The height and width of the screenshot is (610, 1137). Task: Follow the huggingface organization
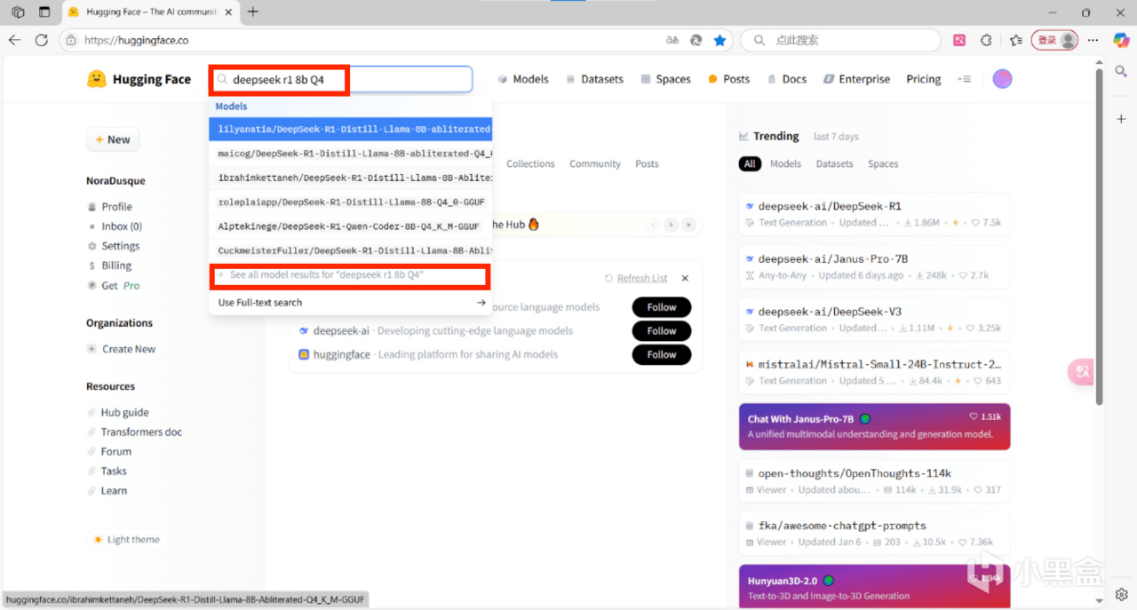662,355
